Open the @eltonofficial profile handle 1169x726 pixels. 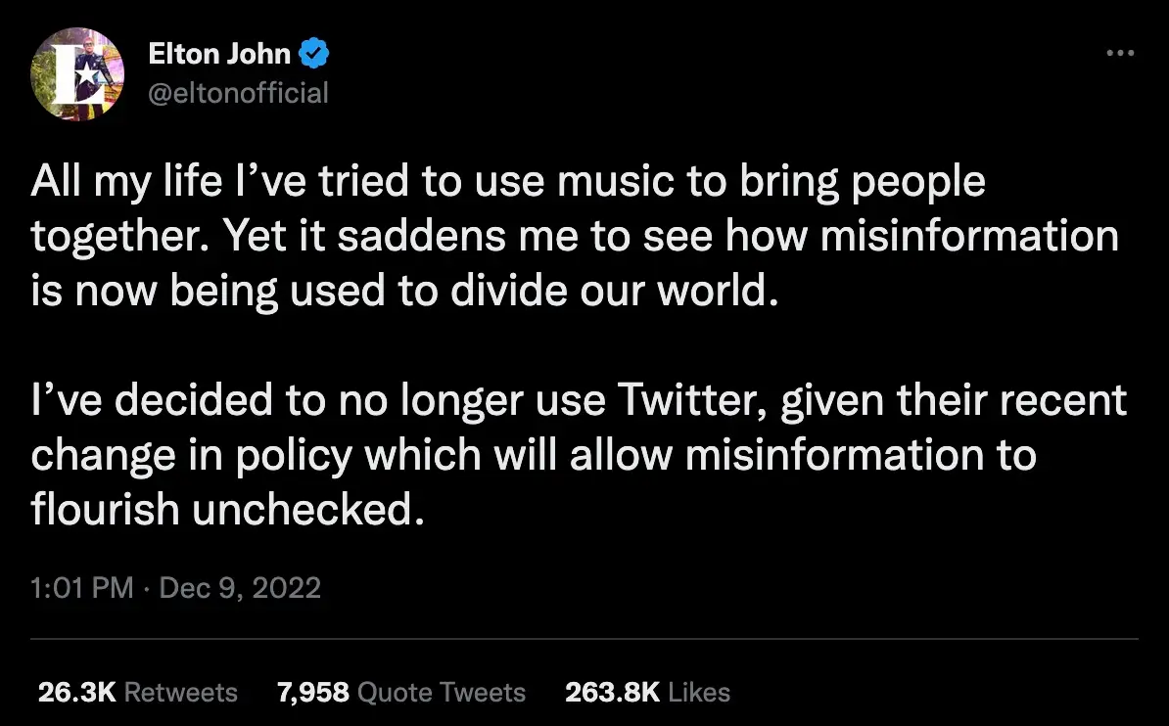pyautogui.click(x=240, y=93)
